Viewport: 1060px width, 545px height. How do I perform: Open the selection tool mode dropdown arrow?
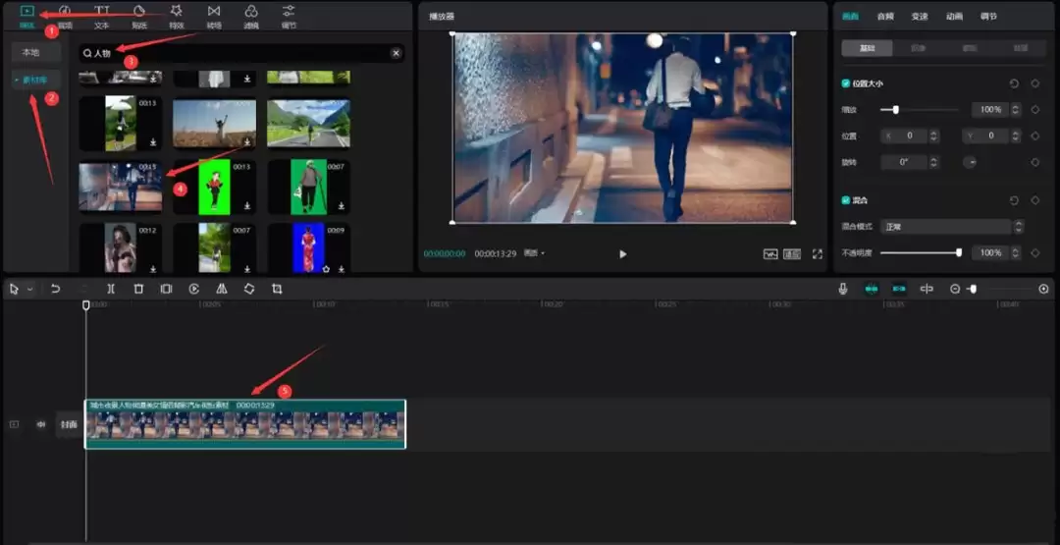(x=30, y=290)
